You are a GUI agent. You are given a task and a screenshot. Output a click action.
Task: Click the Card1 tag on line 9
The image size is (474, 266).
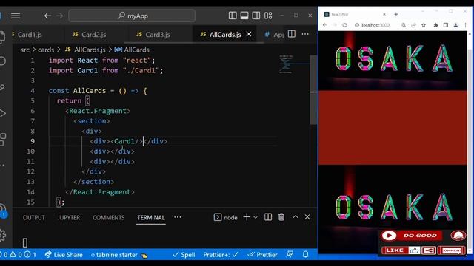[126, 141]
